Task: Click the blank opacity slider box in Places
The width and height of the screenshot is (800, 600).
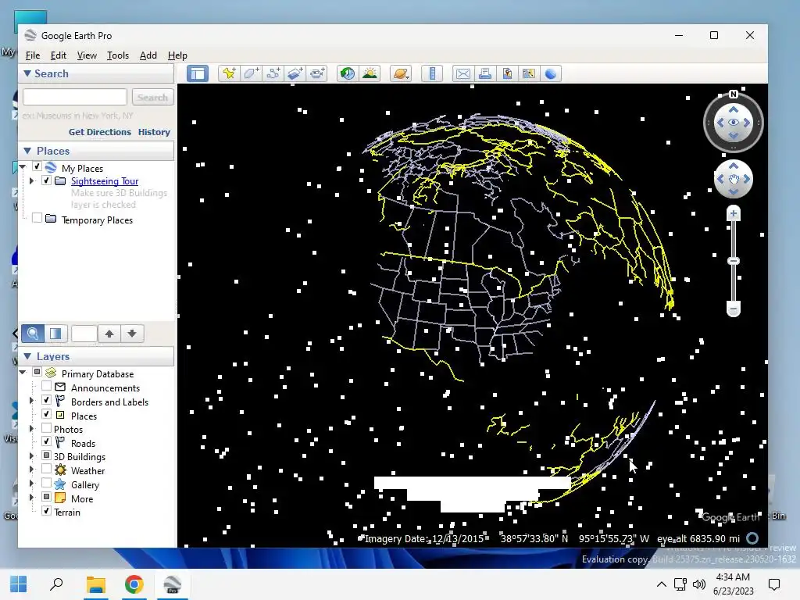Action: coord(84,334)
